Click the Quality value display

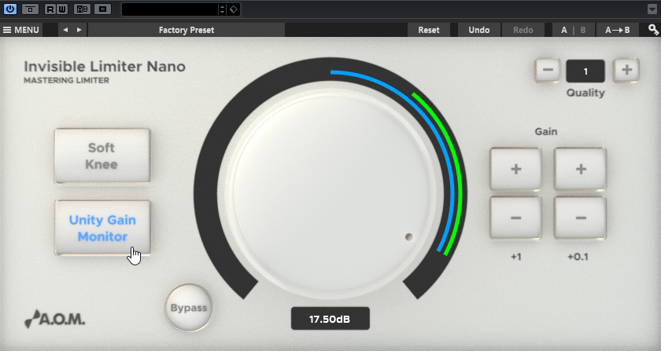pos(585,71)
